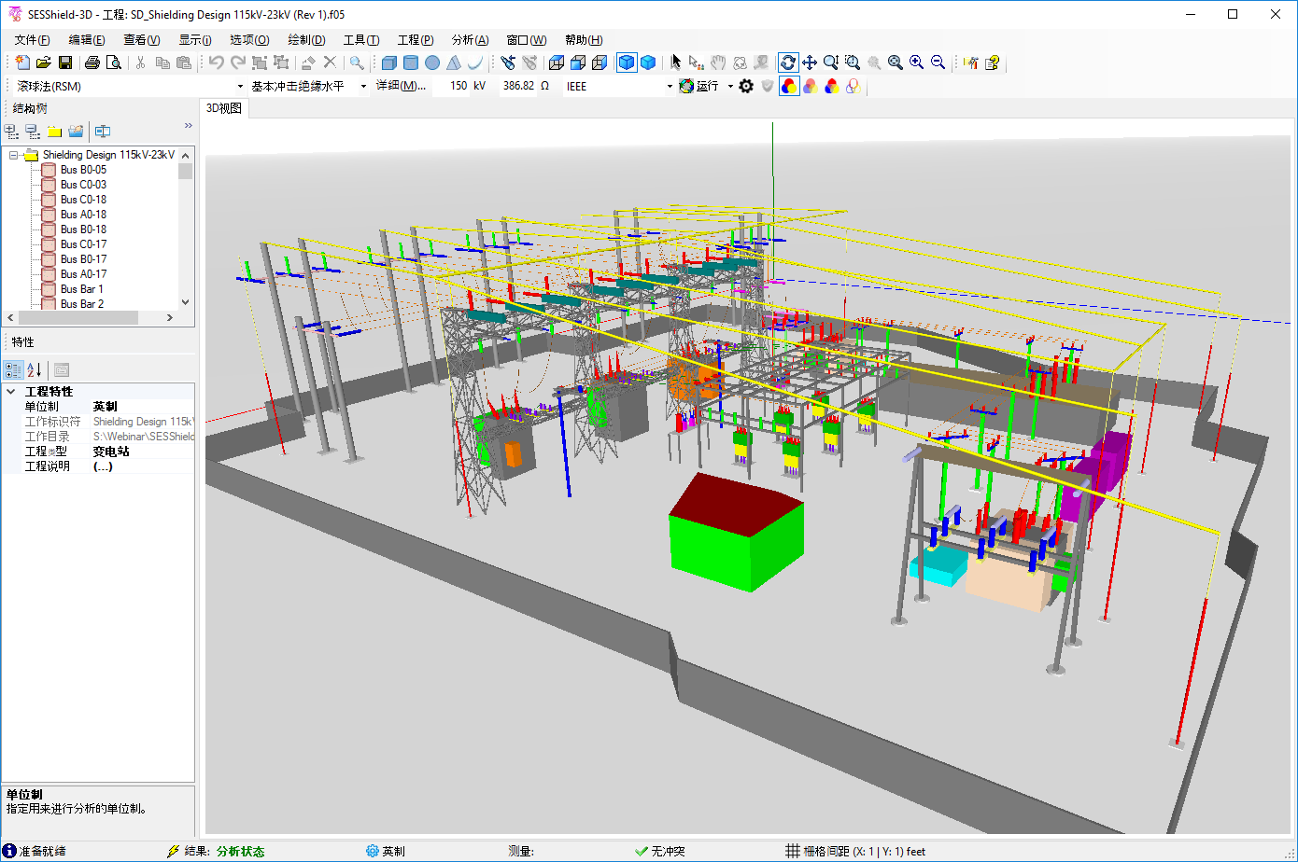Screen dimensions: 1298x862
Task: Select the cylinder shape drawing tool
Action: click(411, 63)
